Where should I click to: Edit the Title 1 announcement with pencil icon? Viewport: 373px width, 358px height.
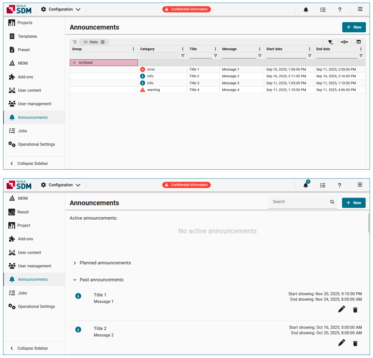pyautogui.click(x=341, y=309)
